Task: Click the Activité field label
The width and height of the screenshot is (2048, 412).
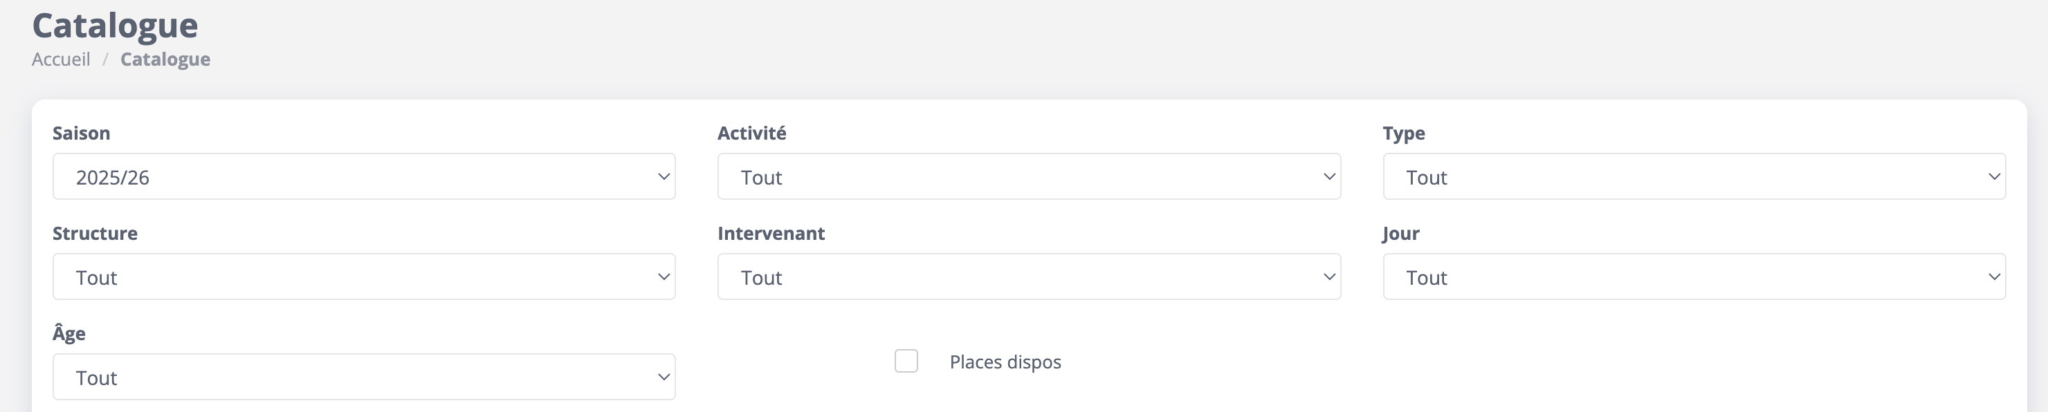Action: pyautogui.click(x=751, y=133)
